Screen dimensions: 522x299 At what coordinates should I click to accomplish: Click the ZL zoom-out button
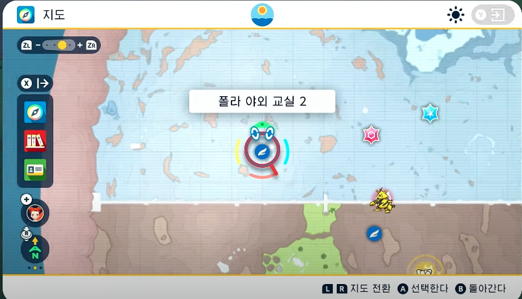pos(27,45)
